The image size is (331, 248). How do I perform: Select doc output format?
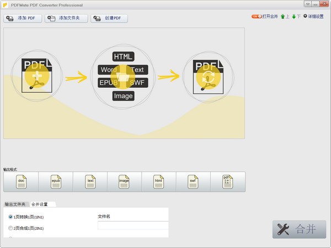pyautogui.click(x=21, y=182)
